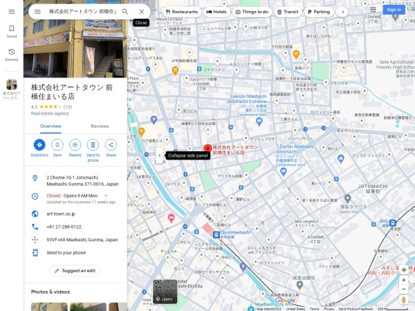Zoom out on the map
Viewport: 415px width, 311px height.
[404, 289]
